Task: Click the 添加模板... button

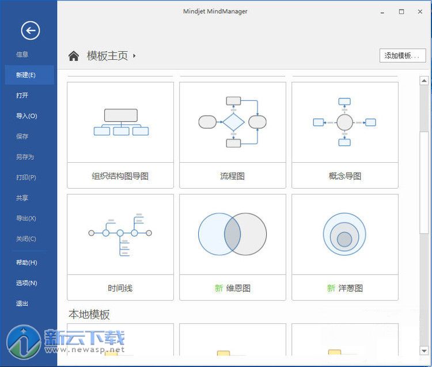Action: 403,56
